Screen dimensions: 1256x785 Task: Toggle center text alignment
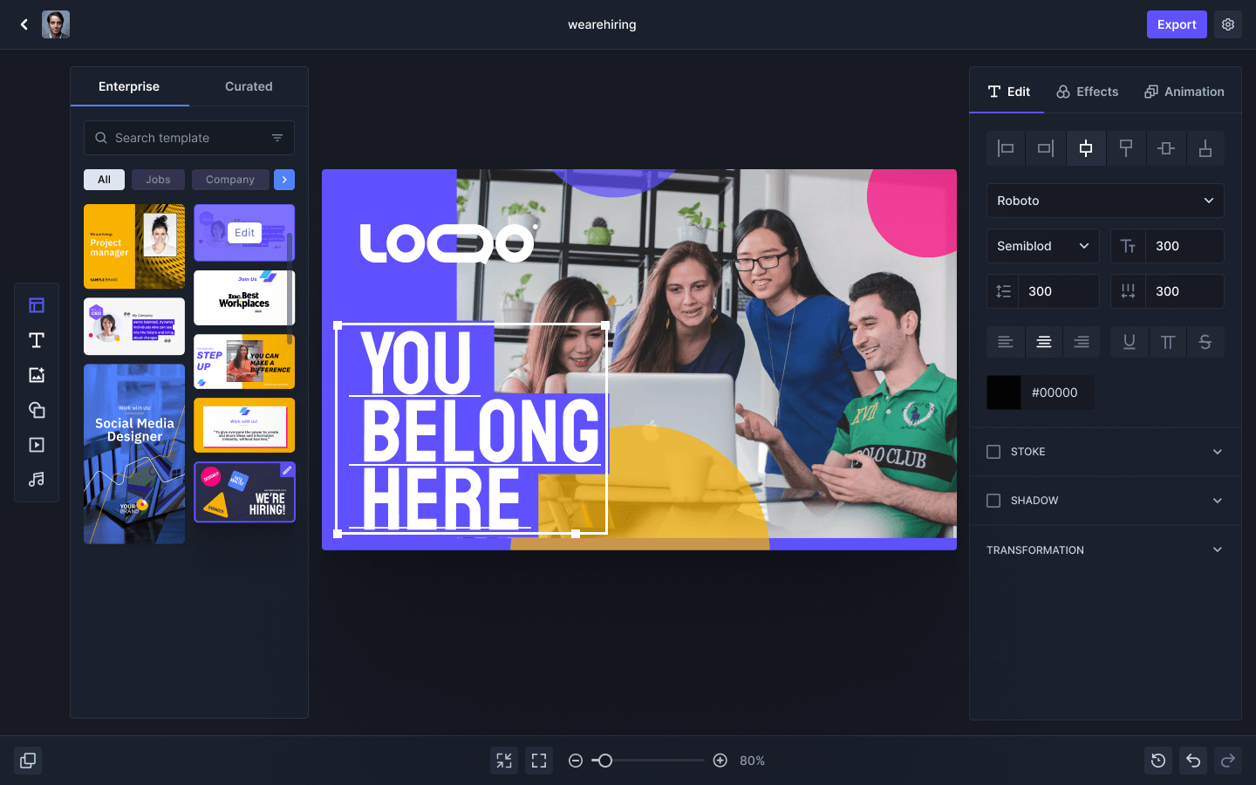point(1043,342)
